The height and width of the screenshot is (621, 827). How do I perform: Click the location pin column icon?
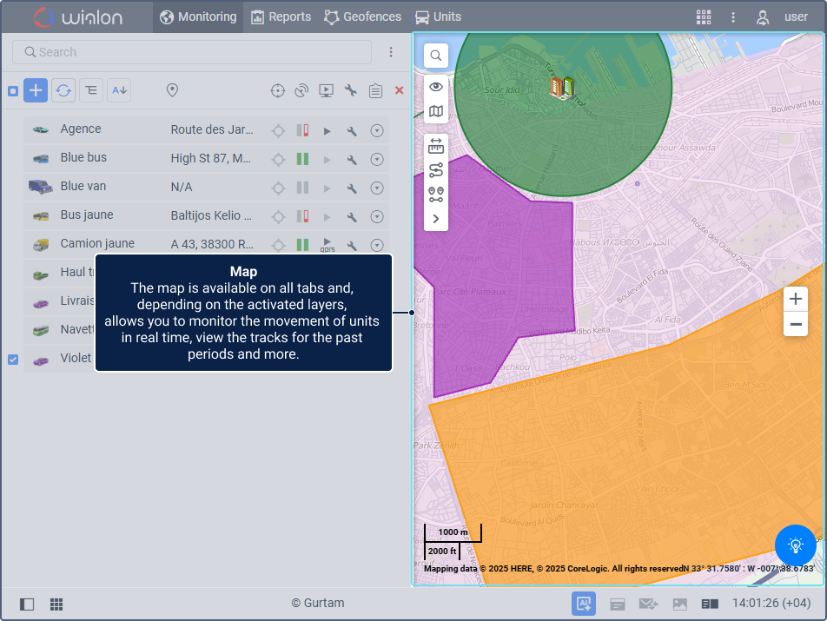[x=172, y=90]
